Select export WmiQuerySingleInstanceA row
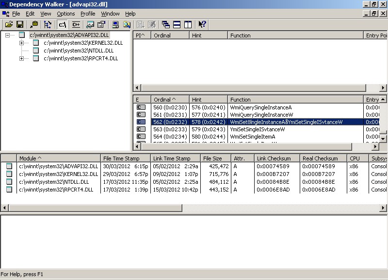 coord(256,107)
